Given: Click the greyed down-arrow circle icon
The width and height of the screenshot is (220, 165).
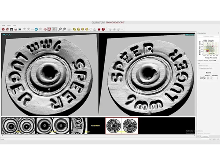Looking at the screenshot, I should [29, 29].
